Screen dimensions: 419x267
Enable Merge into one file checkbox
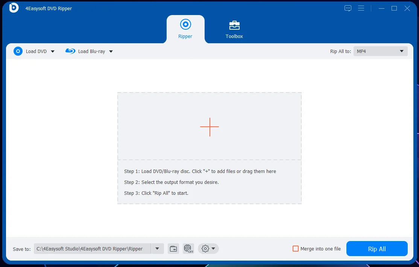[296, 249]
